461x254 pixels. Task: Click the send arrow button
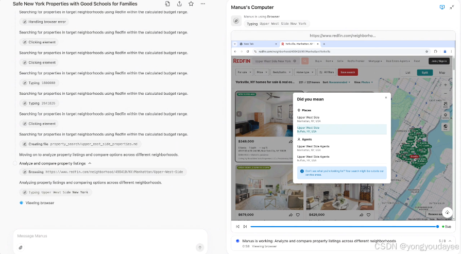(200, 247)
